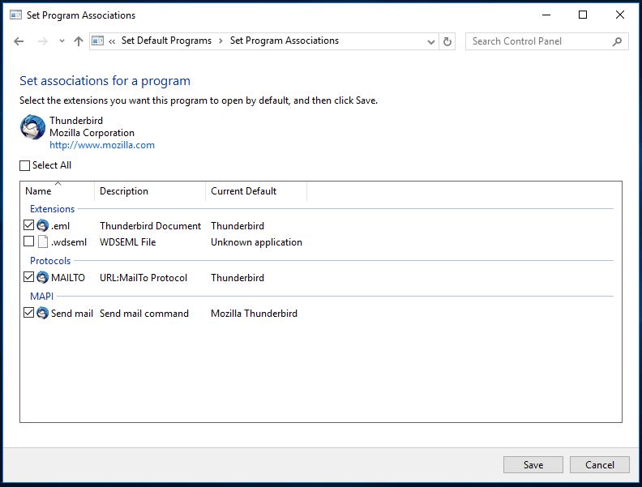Select the 'WDSEML File' description text
This screenshot has width=642, height=487.
(x=128, y=242)
